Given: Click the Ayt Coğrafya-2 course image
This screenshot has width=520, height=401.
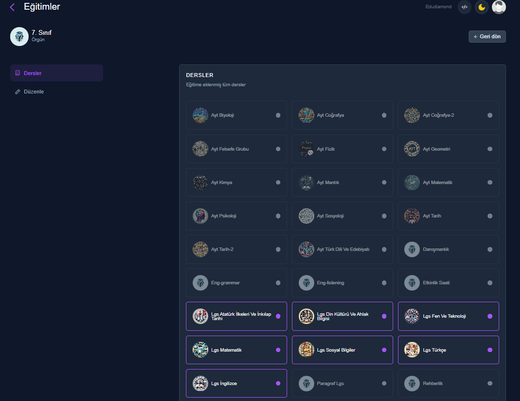Looking at the screenshot, I should click(412, 115).
